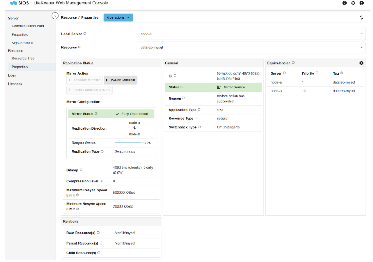Click info icon next to Parent Resource(s)
This screenshot has width=373, height=262.
pyautogui.click(x=101, y=243)
